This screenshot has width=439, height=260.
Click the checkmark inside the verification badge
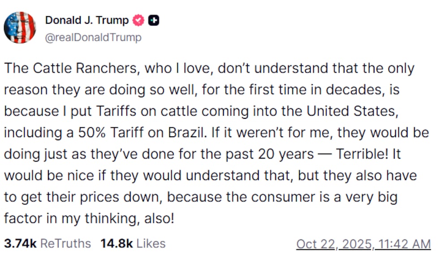138,20
